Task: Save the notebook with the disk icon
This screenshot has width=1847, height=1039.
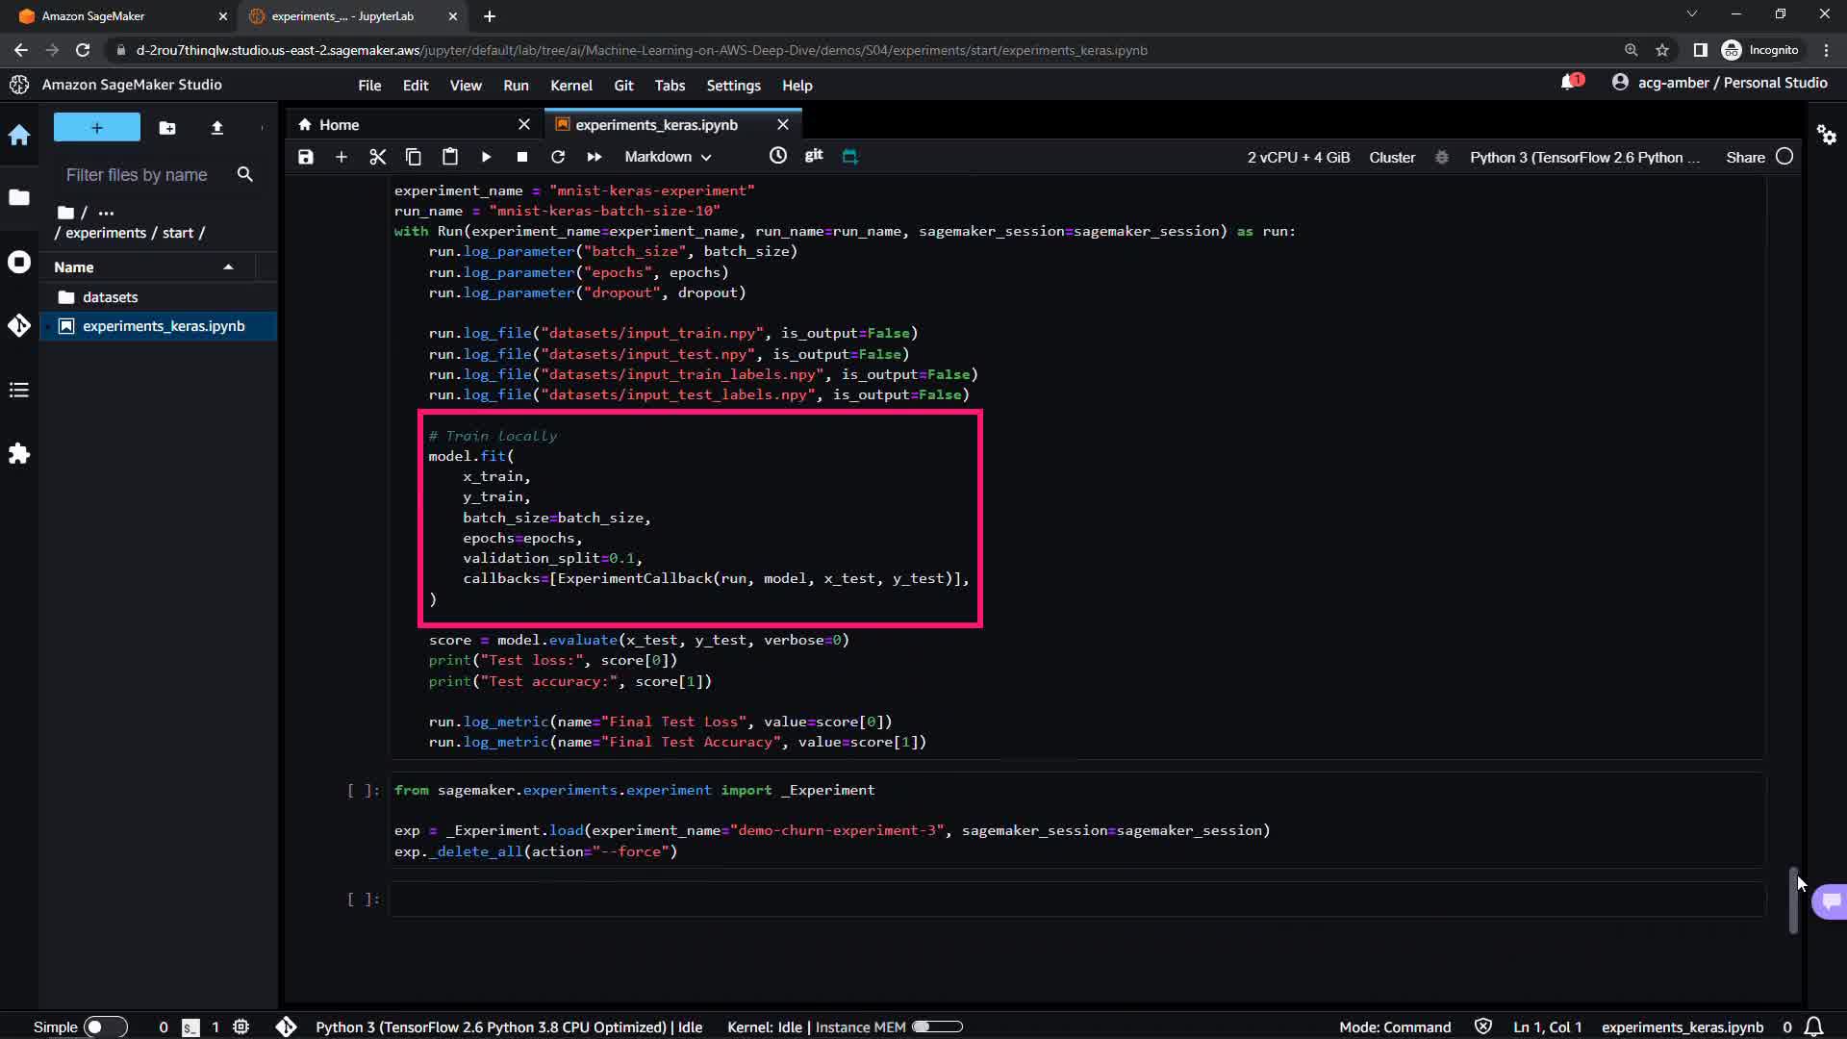Action: [306, 157]
